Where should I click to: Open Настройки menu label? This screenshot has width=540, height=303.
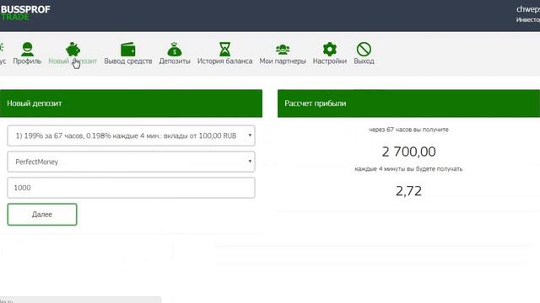[x=330, y=61]
